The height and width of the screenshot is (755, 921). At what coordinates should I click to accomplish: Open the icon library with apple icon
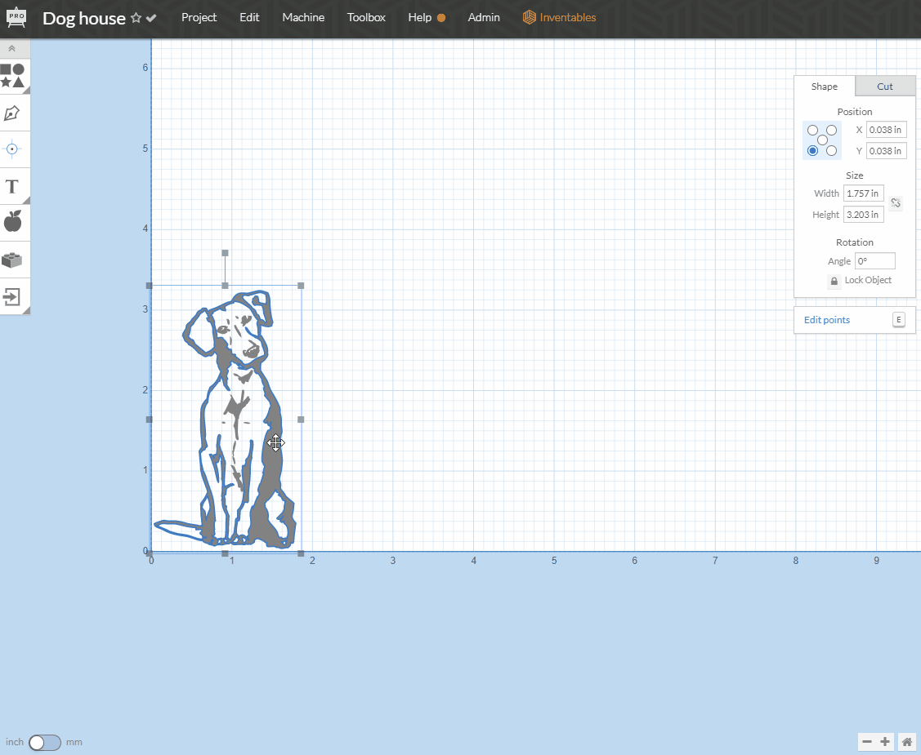pos(12,221)
